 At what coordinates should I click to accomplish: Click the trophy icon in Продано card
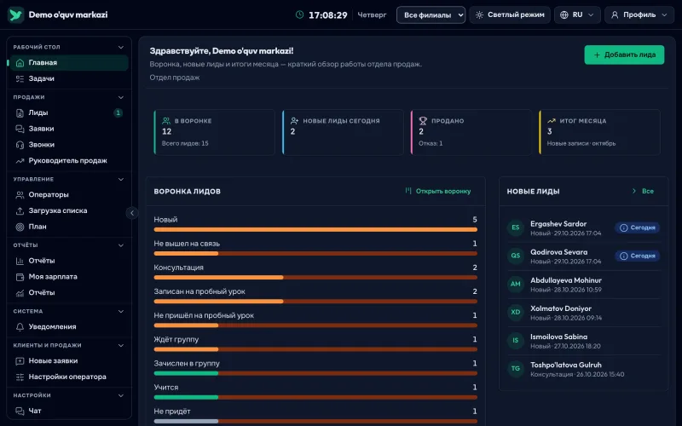click(423, 121)
